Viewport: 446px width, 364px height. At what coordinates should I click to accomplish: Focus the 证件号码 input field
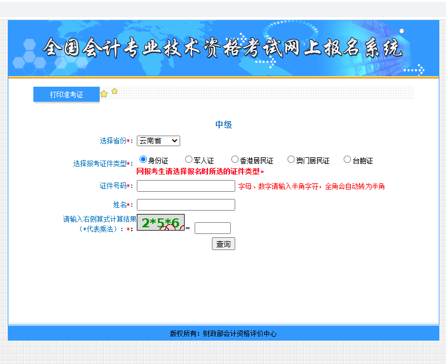tap(186, 186)
